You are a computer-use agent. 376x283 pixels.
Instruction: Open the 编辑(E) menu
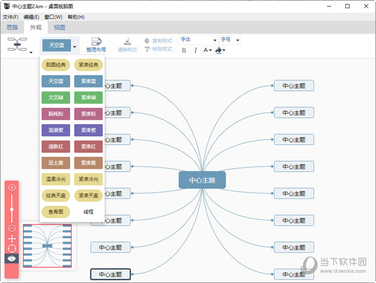31,17
